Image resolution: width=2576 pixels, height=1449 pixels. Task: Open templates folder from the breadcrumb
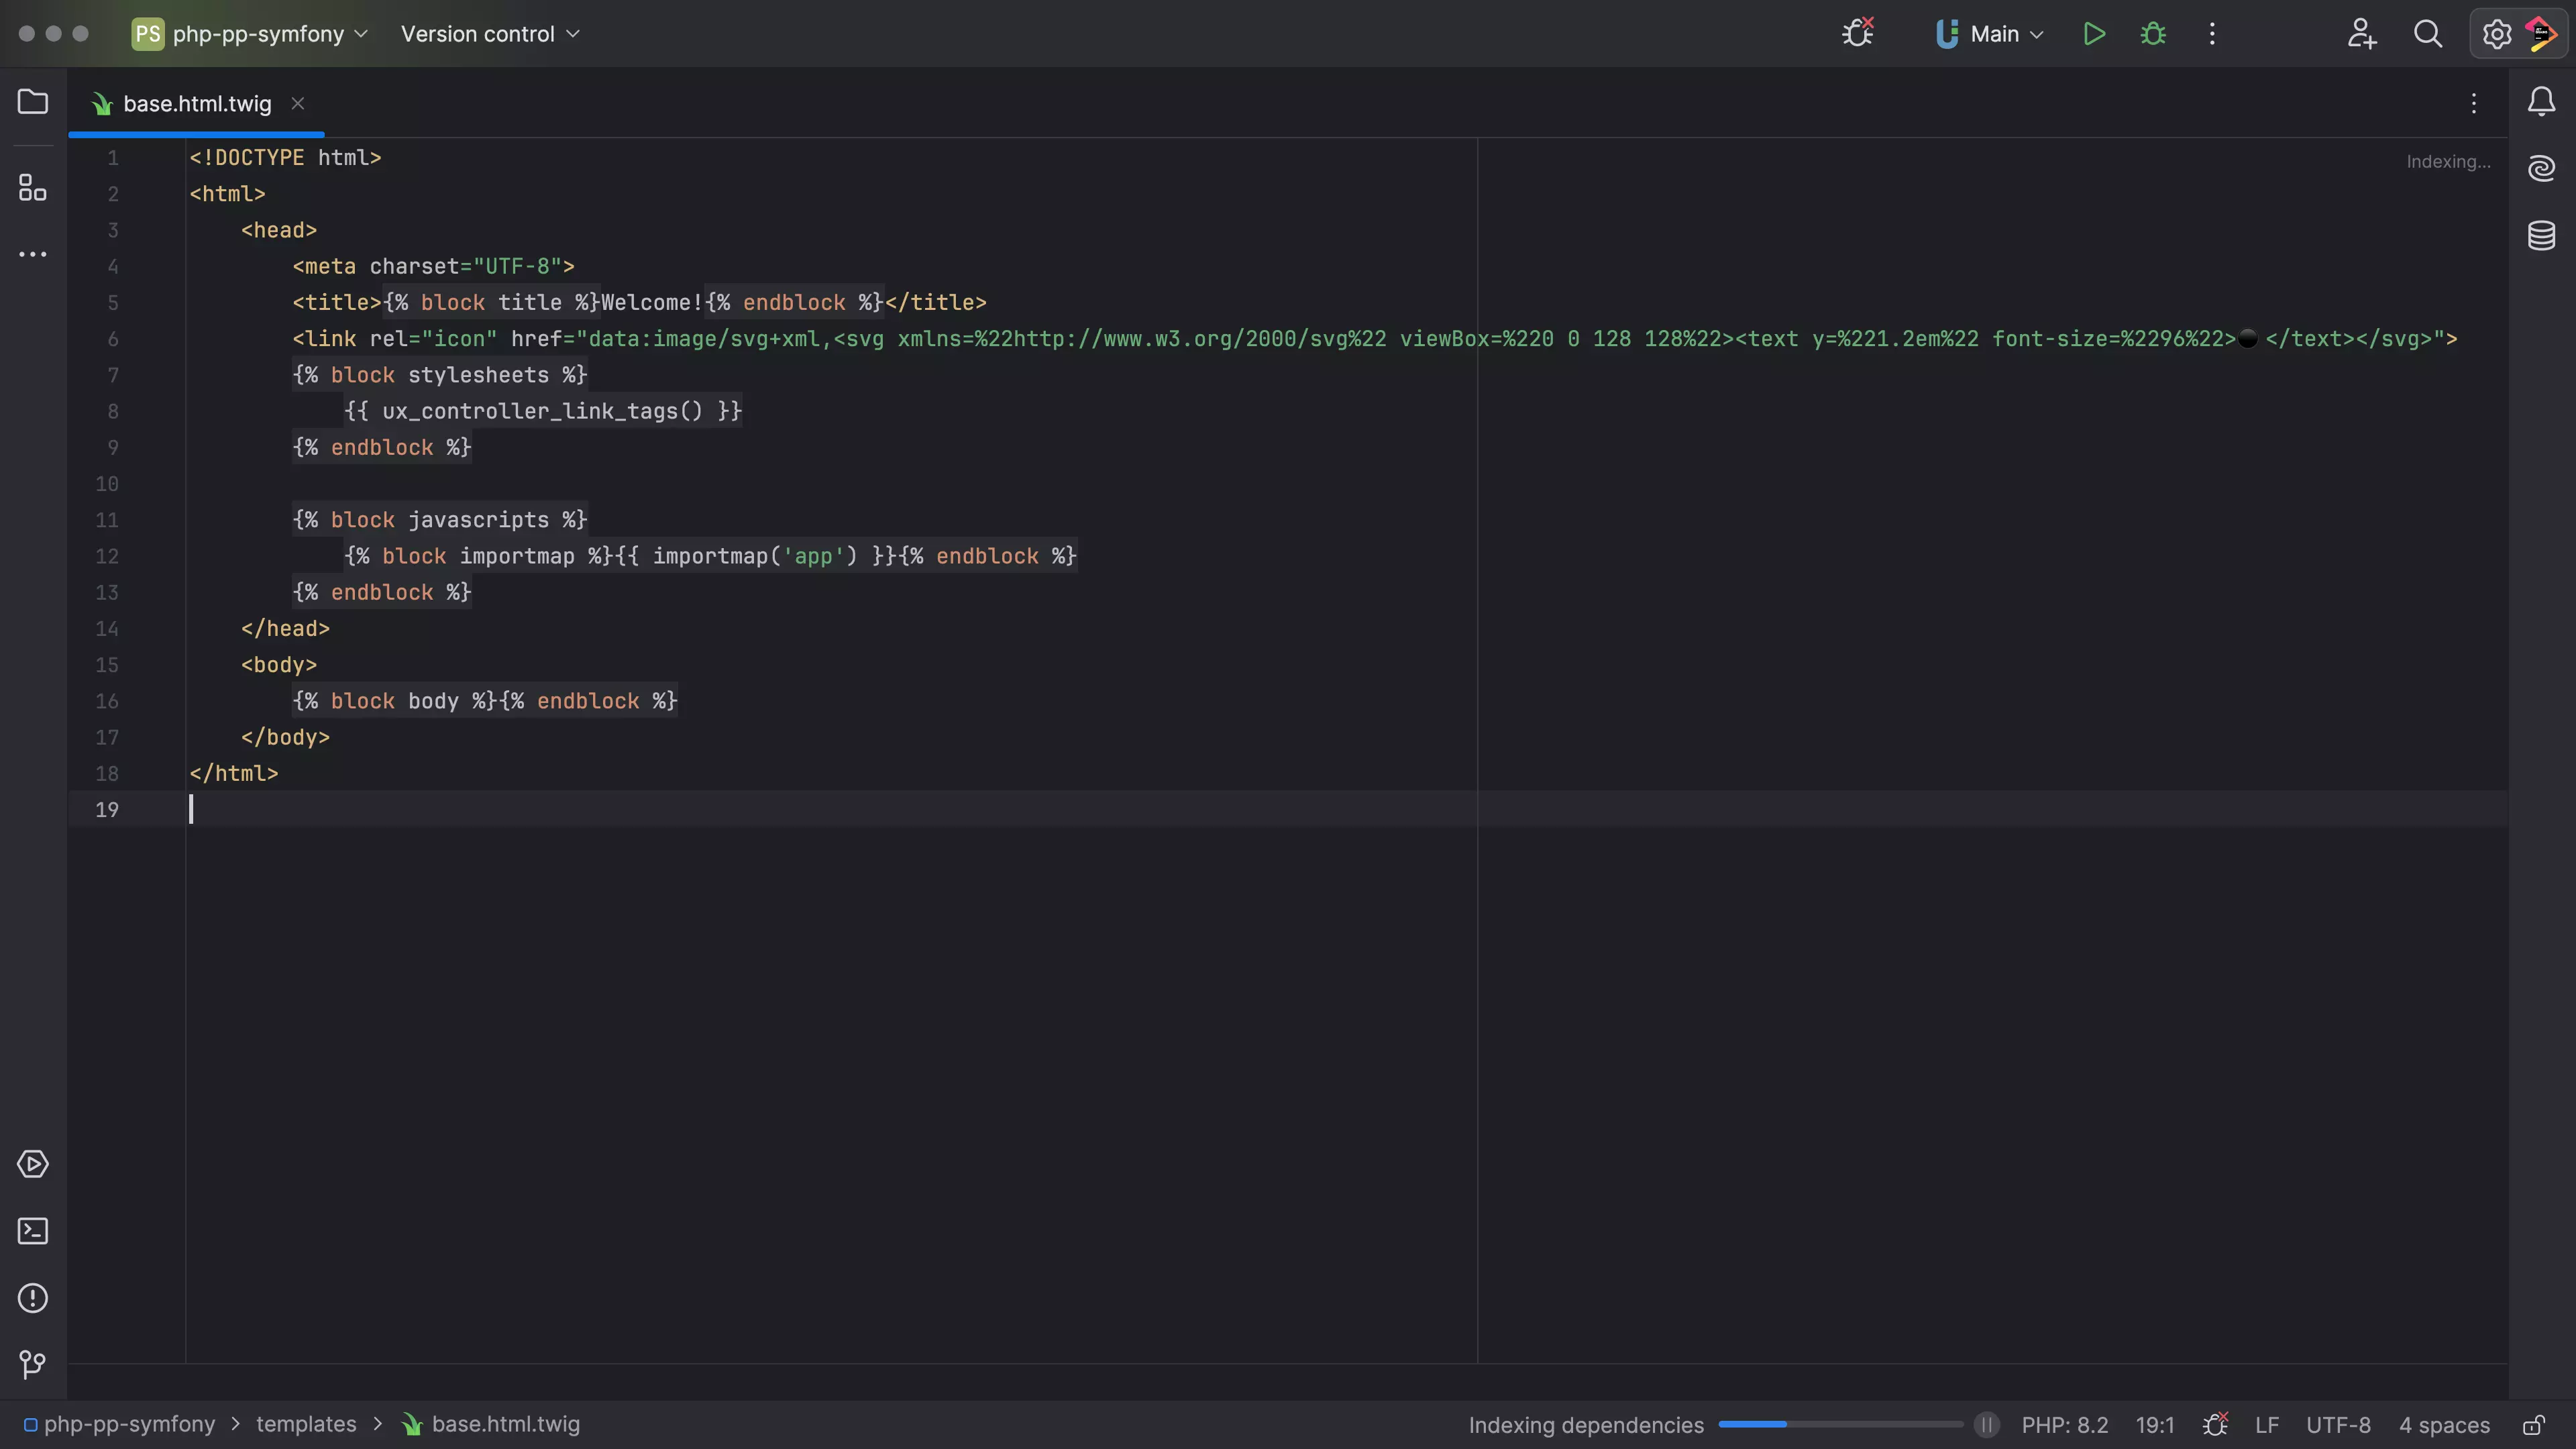pos(305,1424)
